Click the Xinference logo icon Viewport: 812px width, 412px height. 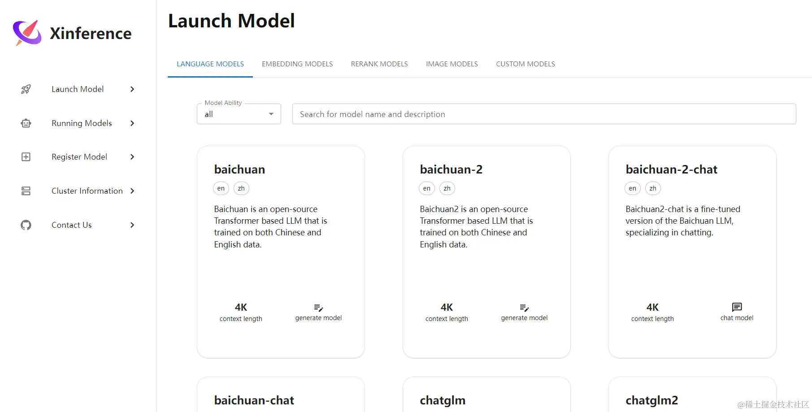tap(27, 33)
